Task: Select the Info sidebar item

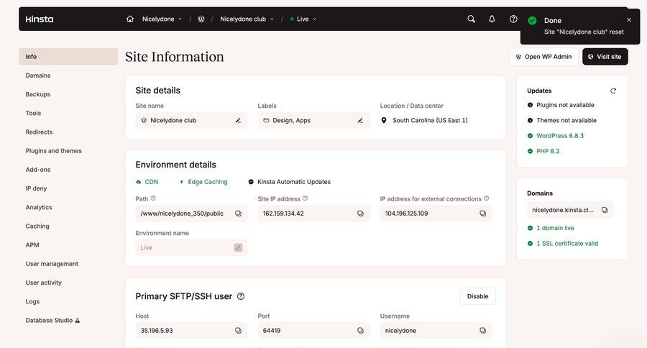Action: (68, 57)
